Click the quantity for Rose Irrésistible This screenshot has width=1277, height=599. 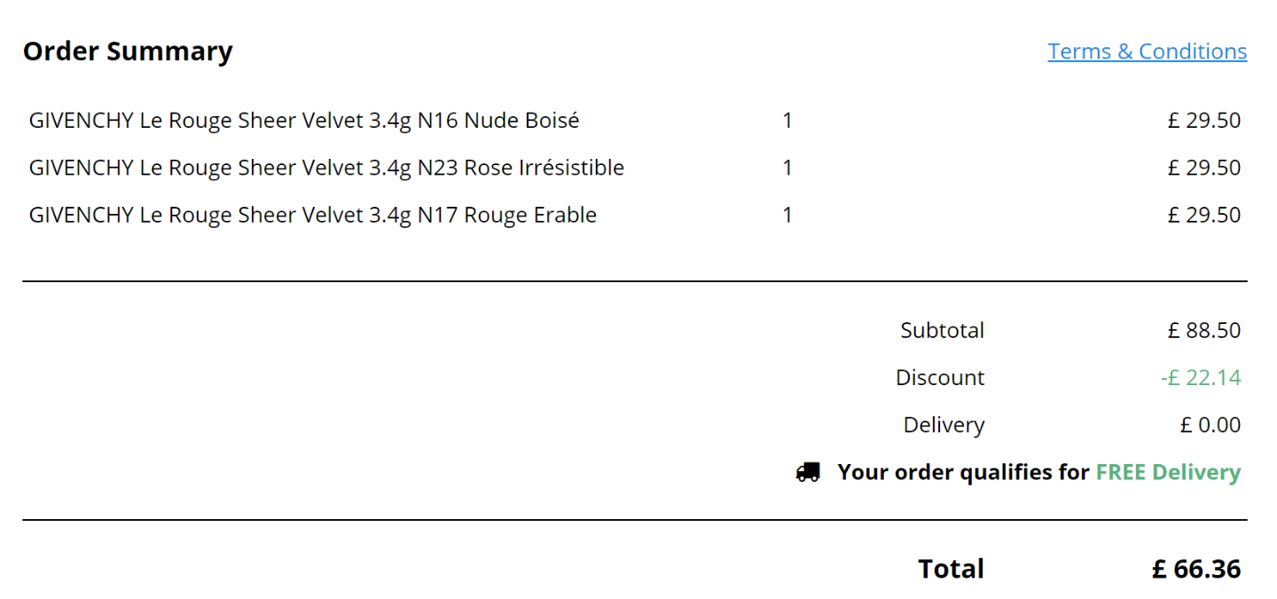[787, 168]
